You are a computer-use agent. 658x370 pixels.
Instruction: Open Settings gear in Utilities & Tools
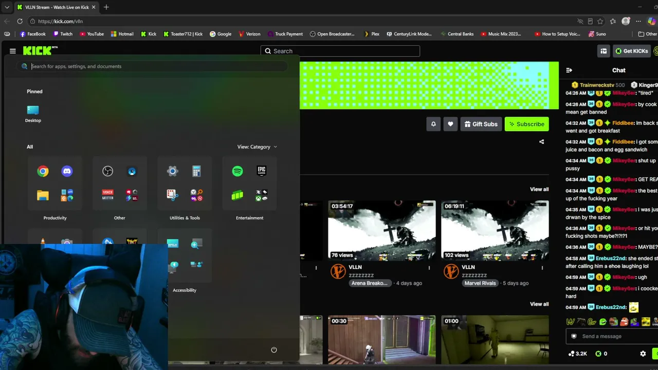pyautogui.click(x=172, y=171)
